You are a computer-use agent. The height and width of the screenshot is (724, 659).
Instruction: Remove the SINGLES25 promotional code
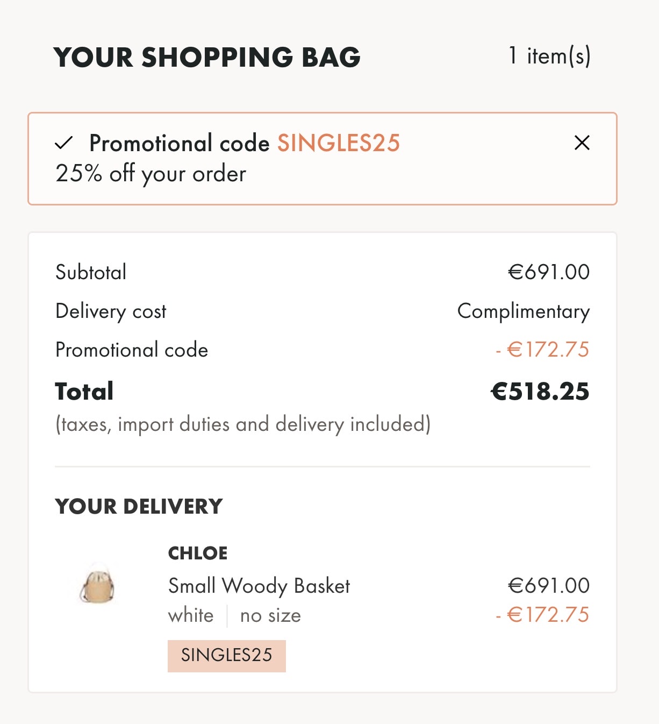582,143
